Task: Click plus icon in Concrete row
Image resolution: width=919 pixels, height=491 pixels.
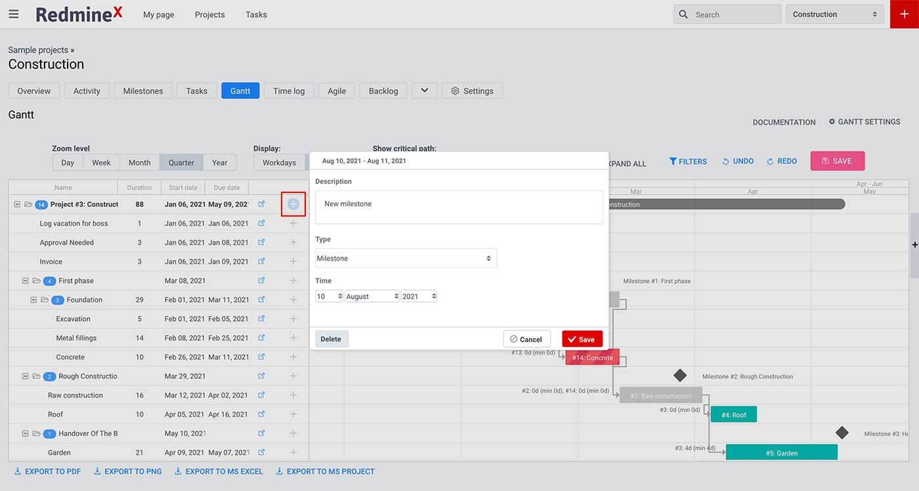Action: tap(293, 356)
